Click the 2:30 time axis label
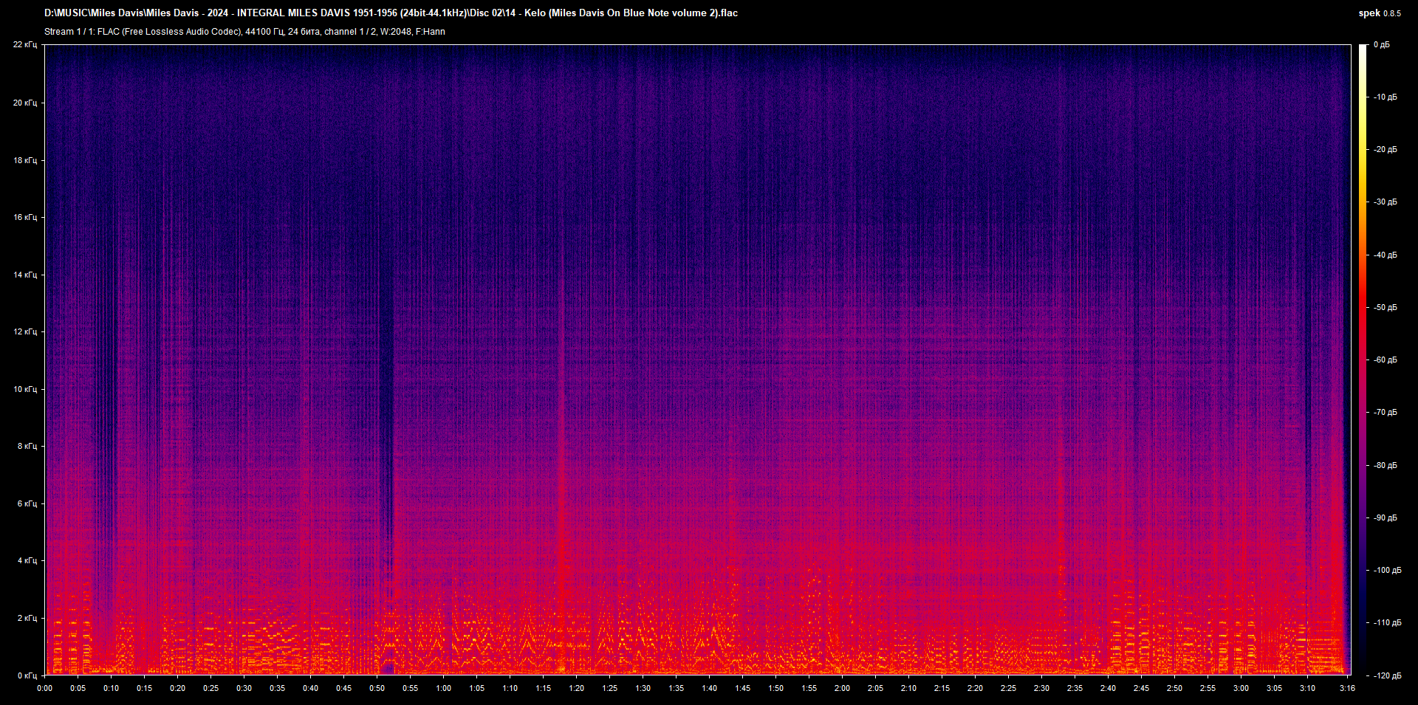Viewport: 1418px width, 705px height. (x=1041, y=688)
